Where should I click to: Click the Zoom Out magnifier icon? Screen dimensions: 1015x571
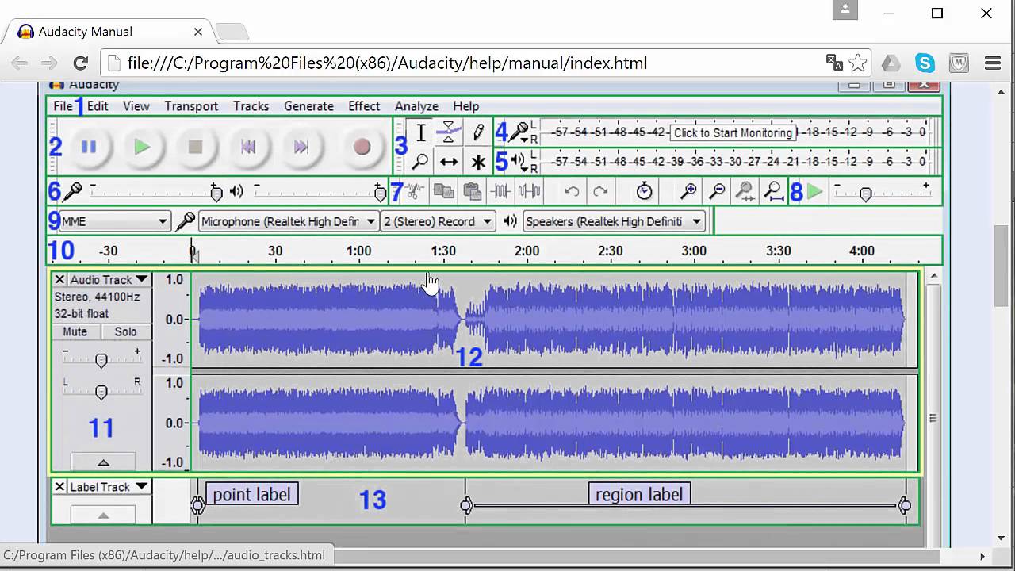pyautogui.click(x=717, y=191)
